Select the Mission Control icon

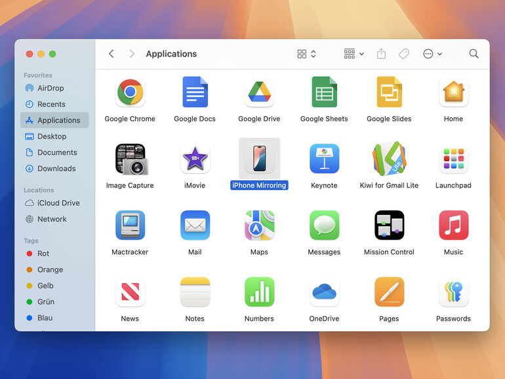[389, 226]
